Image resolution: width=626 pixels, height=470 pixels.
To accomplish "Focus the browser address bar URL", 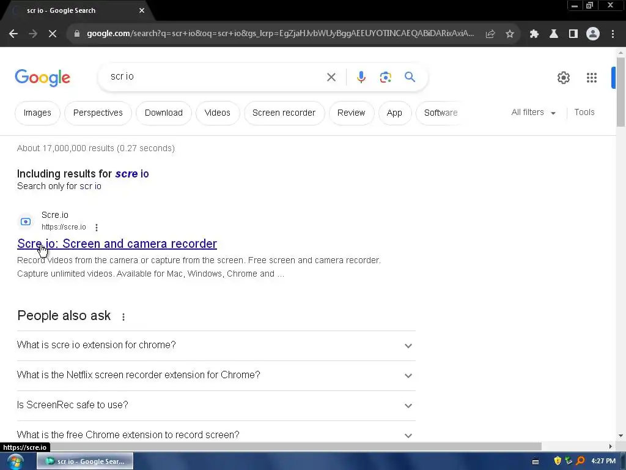I will (280, 34).
